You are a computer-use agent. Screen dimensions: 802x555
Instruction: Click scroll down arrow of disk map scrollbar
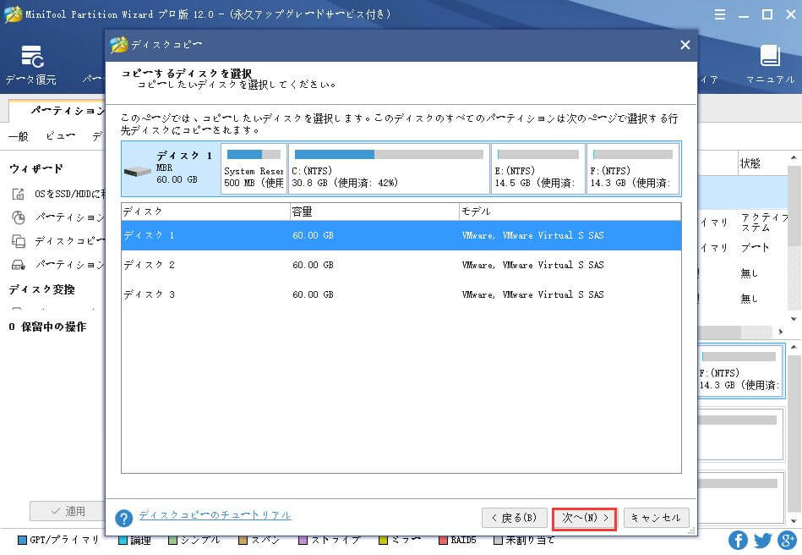(794, 521)
